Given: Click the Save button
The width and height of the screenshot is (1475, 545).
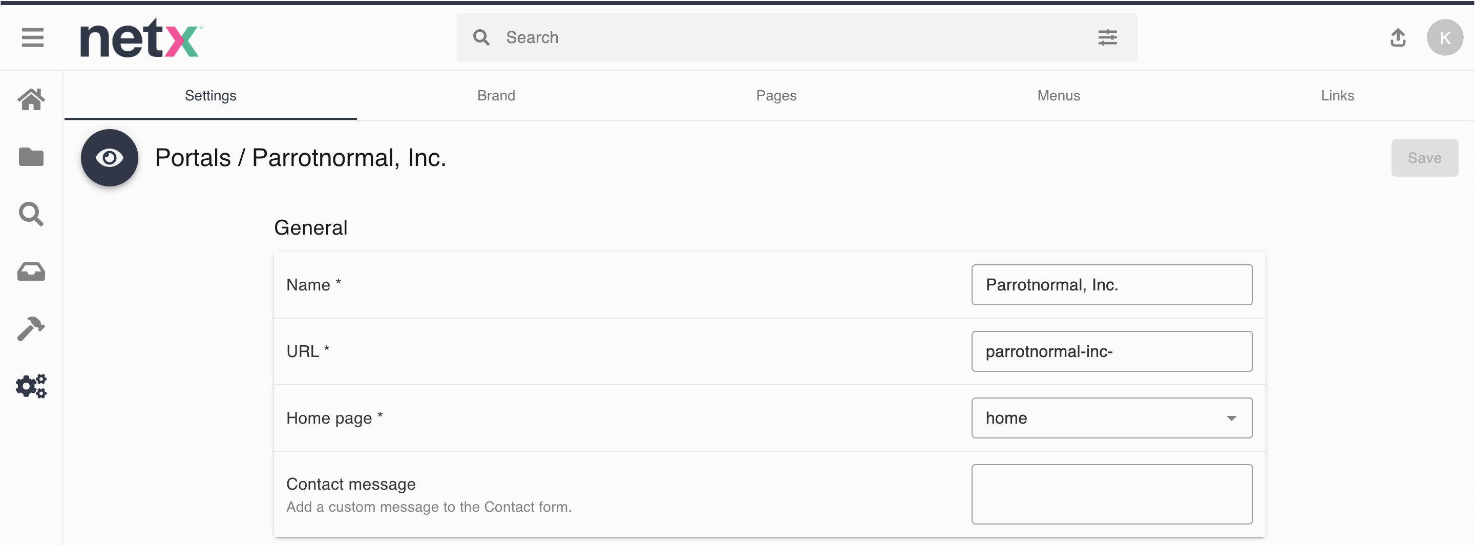Looking at the screenshot, I should pos(1424,158).
